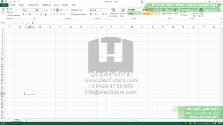Click the Cut button

[9, 9]
